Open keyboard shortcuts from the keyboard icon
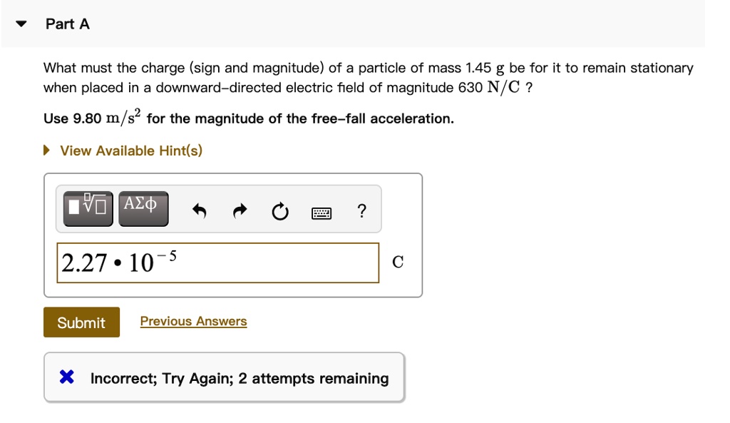 point(321,210)
